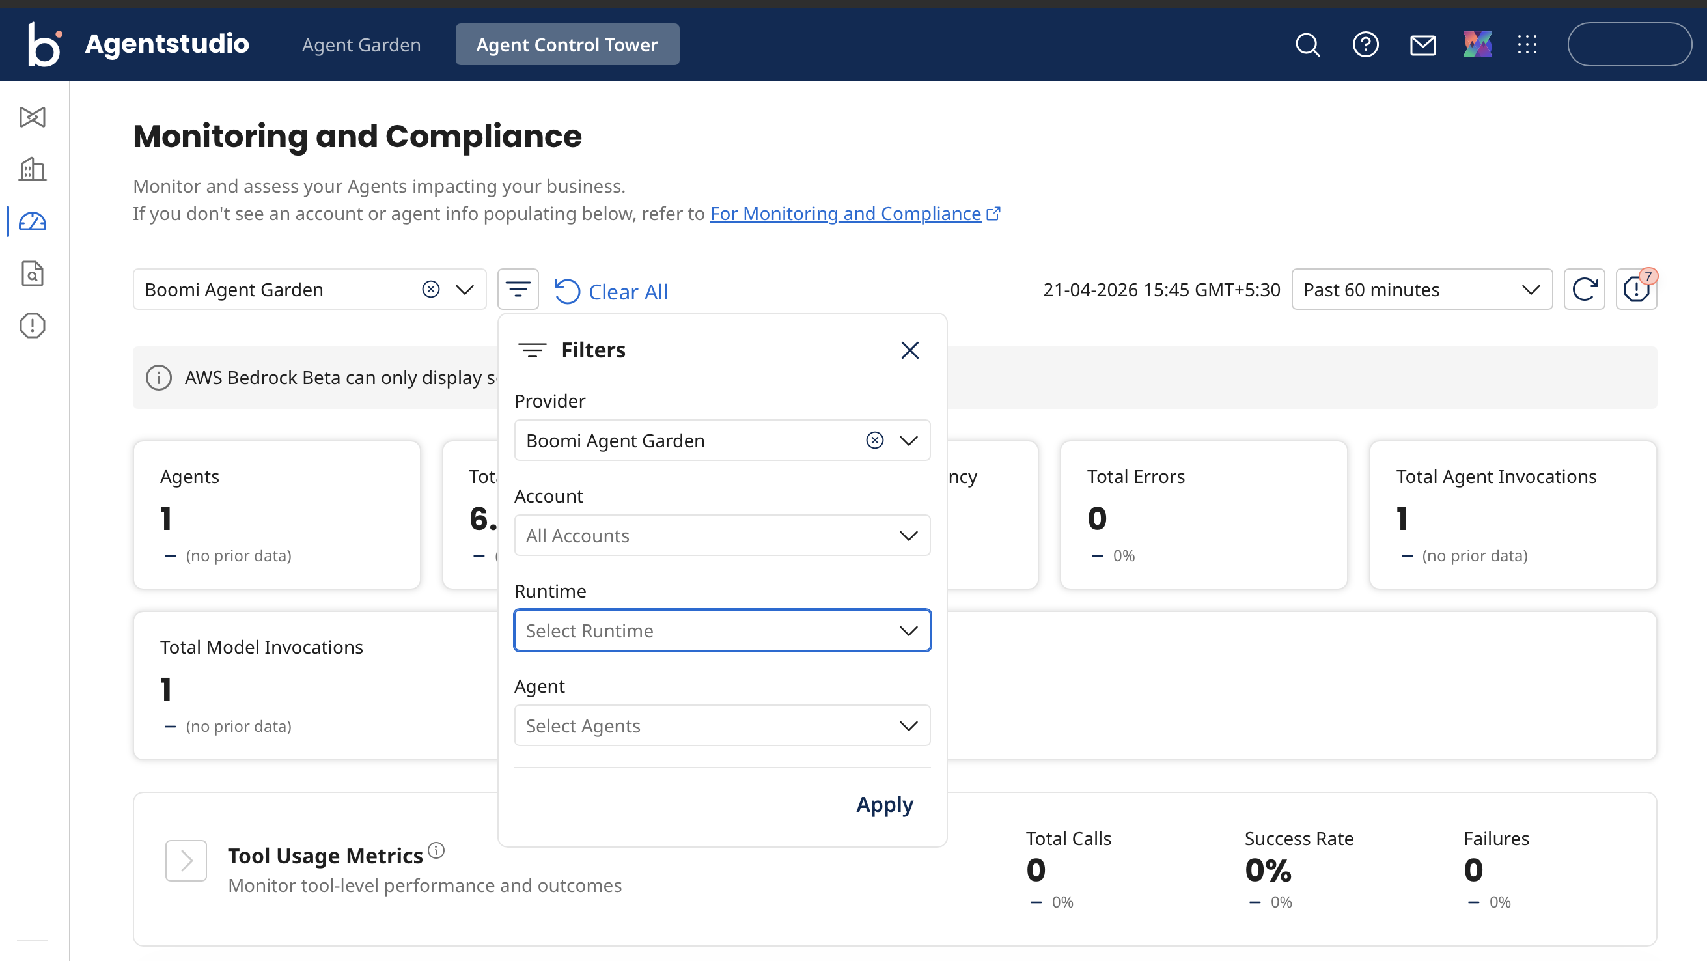Open the Select Agents dropdown

(722, 726)
